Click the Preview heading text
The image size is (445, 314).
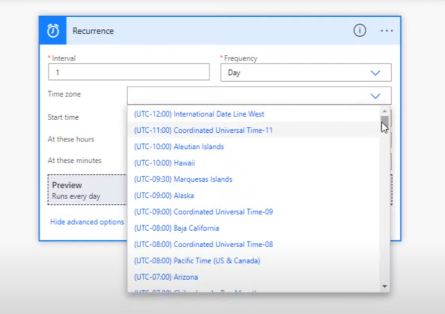pyautogui.click(x=67, y=185)
